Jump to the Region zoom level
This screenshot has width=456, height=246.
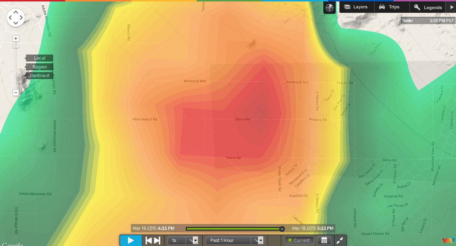pyautogui.click(x=40, y=67)
